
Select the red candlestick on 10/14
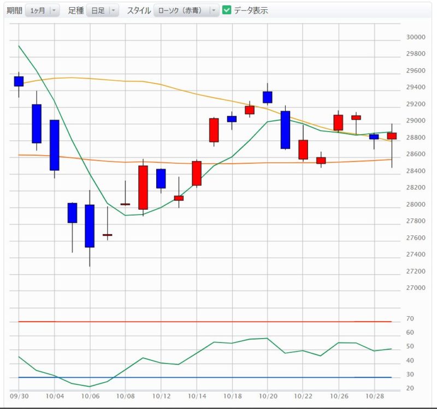tap(197, 173)
